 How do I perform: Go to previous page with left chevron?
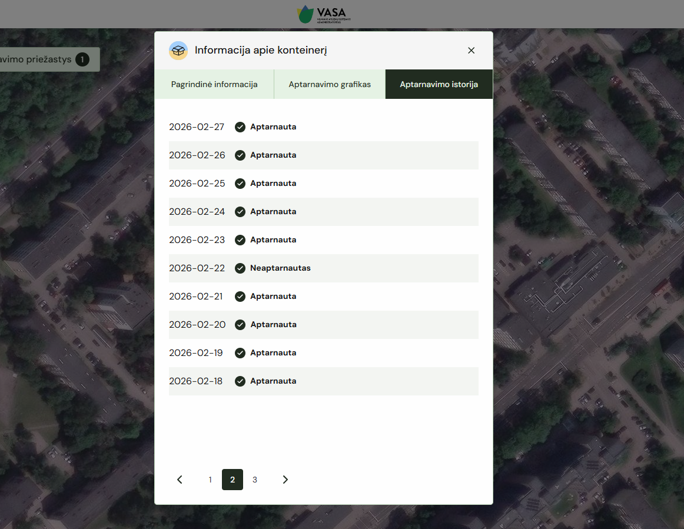(180, 480)
